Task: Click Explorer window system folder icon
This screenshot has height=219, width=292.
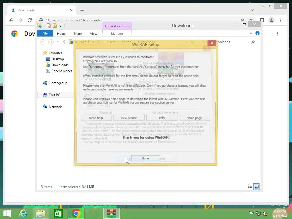Action: [x=39, y=25]
